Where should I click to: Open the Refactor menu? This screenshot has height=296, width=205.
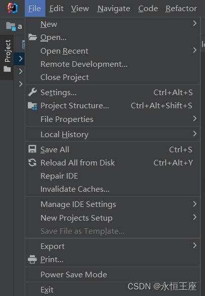point(181,9)
